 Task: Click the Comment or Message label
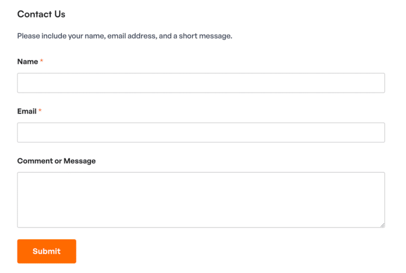(57, 161)
